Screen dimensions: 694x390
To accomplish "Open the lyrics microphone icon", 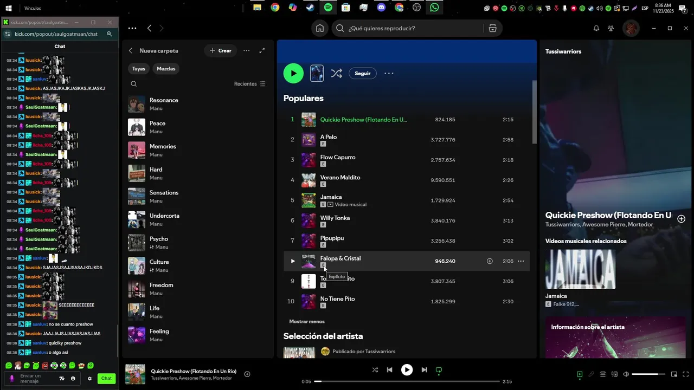I will (592, 374).
